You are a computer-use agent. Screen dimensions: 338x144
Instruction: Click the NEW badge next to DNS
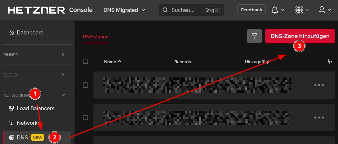[37, 137]
